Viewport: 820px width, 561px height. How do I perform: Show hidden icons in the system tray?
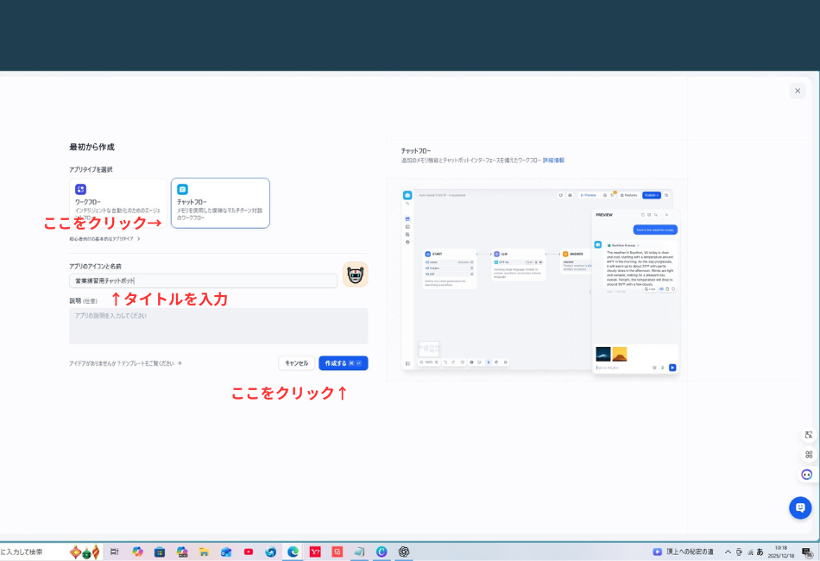coord(728,552)
